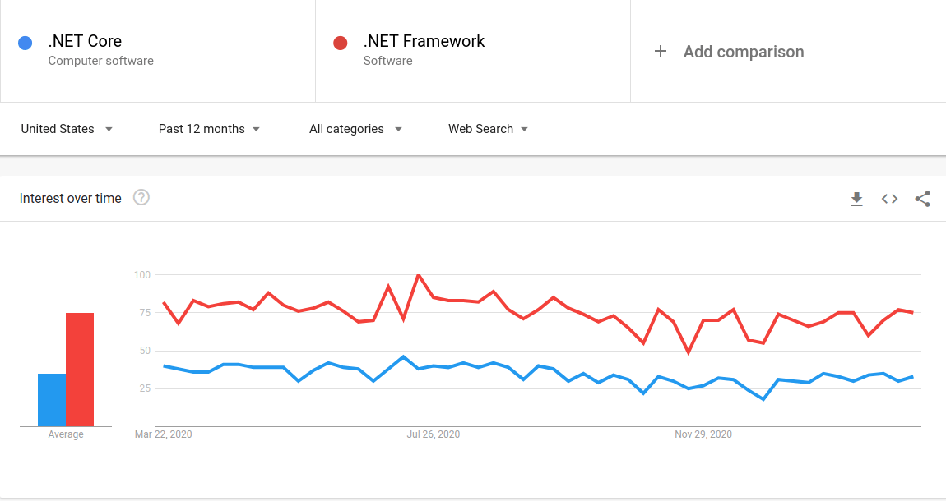Screen dimensions: 946x501
Task: Click the red average bar for .NET Framework
Action: pos(80,370)
